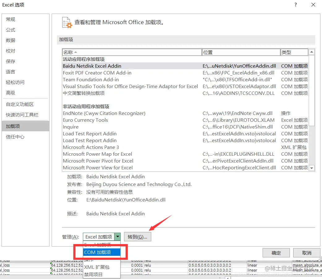Select EndNote Cwyw Citation Recognizer row

(185, 113)
